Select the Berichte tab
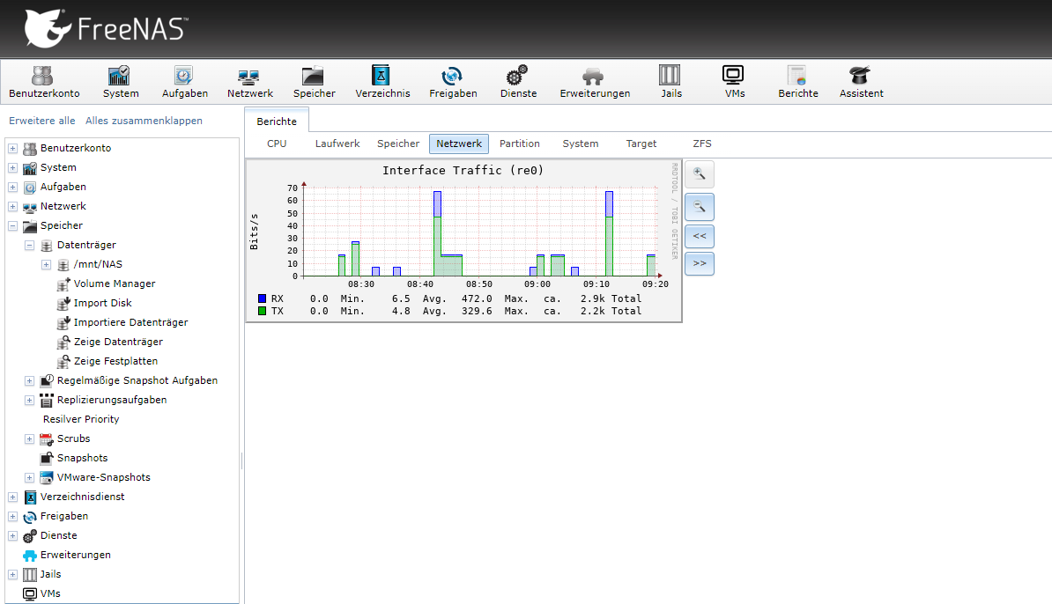 pos(277,122)
